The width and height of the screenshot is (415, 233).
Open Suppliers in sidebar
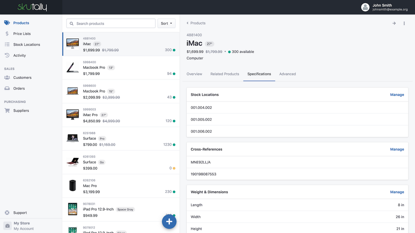click(21, 111)
